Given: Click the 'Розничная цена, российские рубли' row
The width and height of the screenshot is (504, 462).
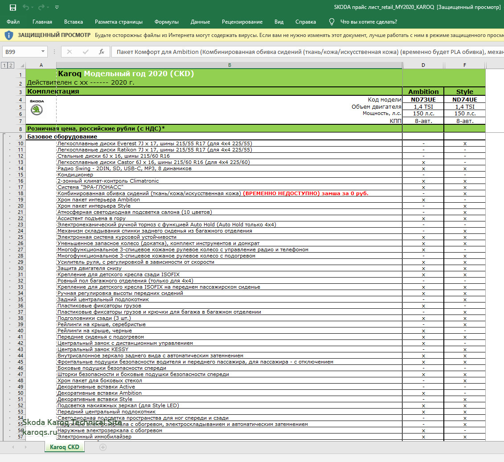Looking at the screenshot, I should (214, 128).
